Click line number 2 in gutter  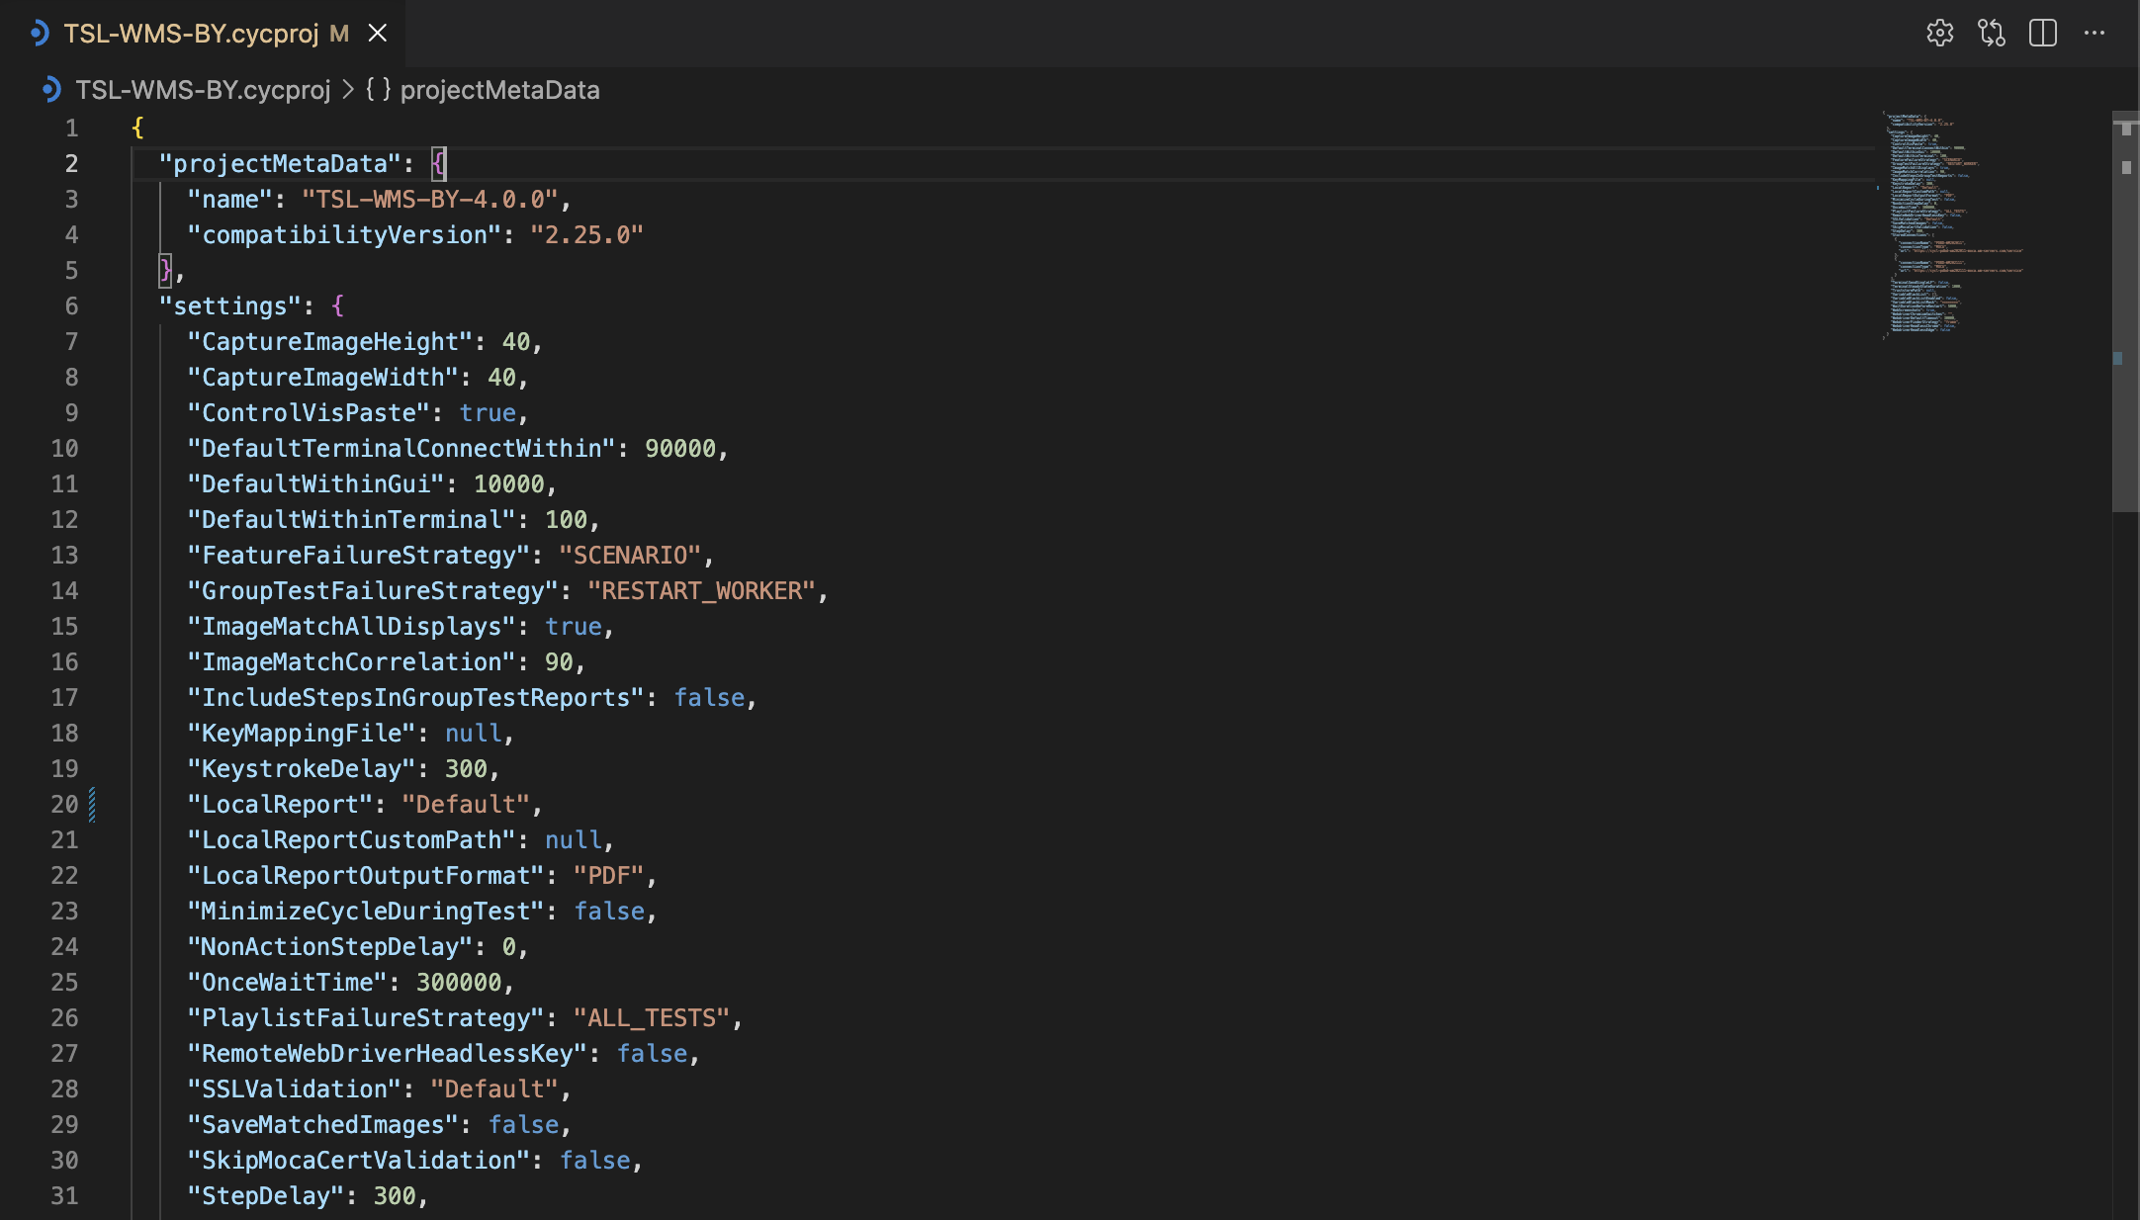point(71,164)
